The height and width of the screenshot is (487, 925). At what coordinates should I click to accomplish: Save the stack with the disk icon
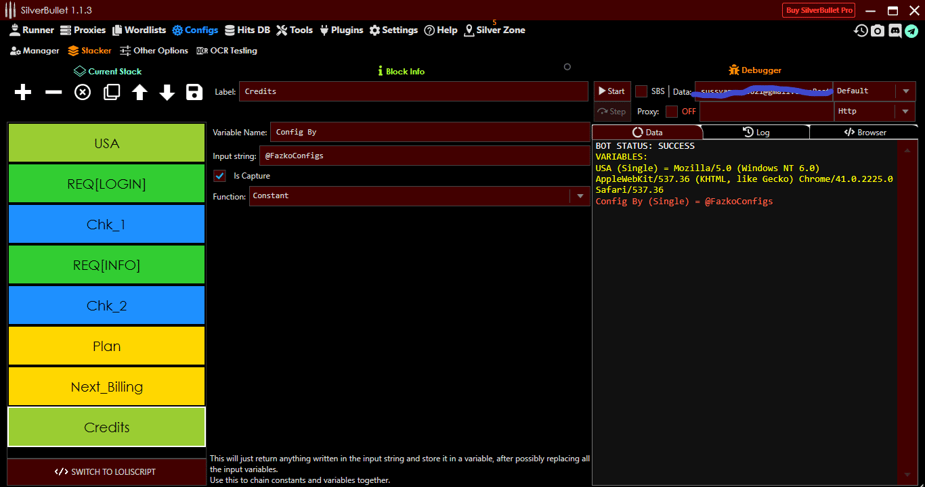194,92
